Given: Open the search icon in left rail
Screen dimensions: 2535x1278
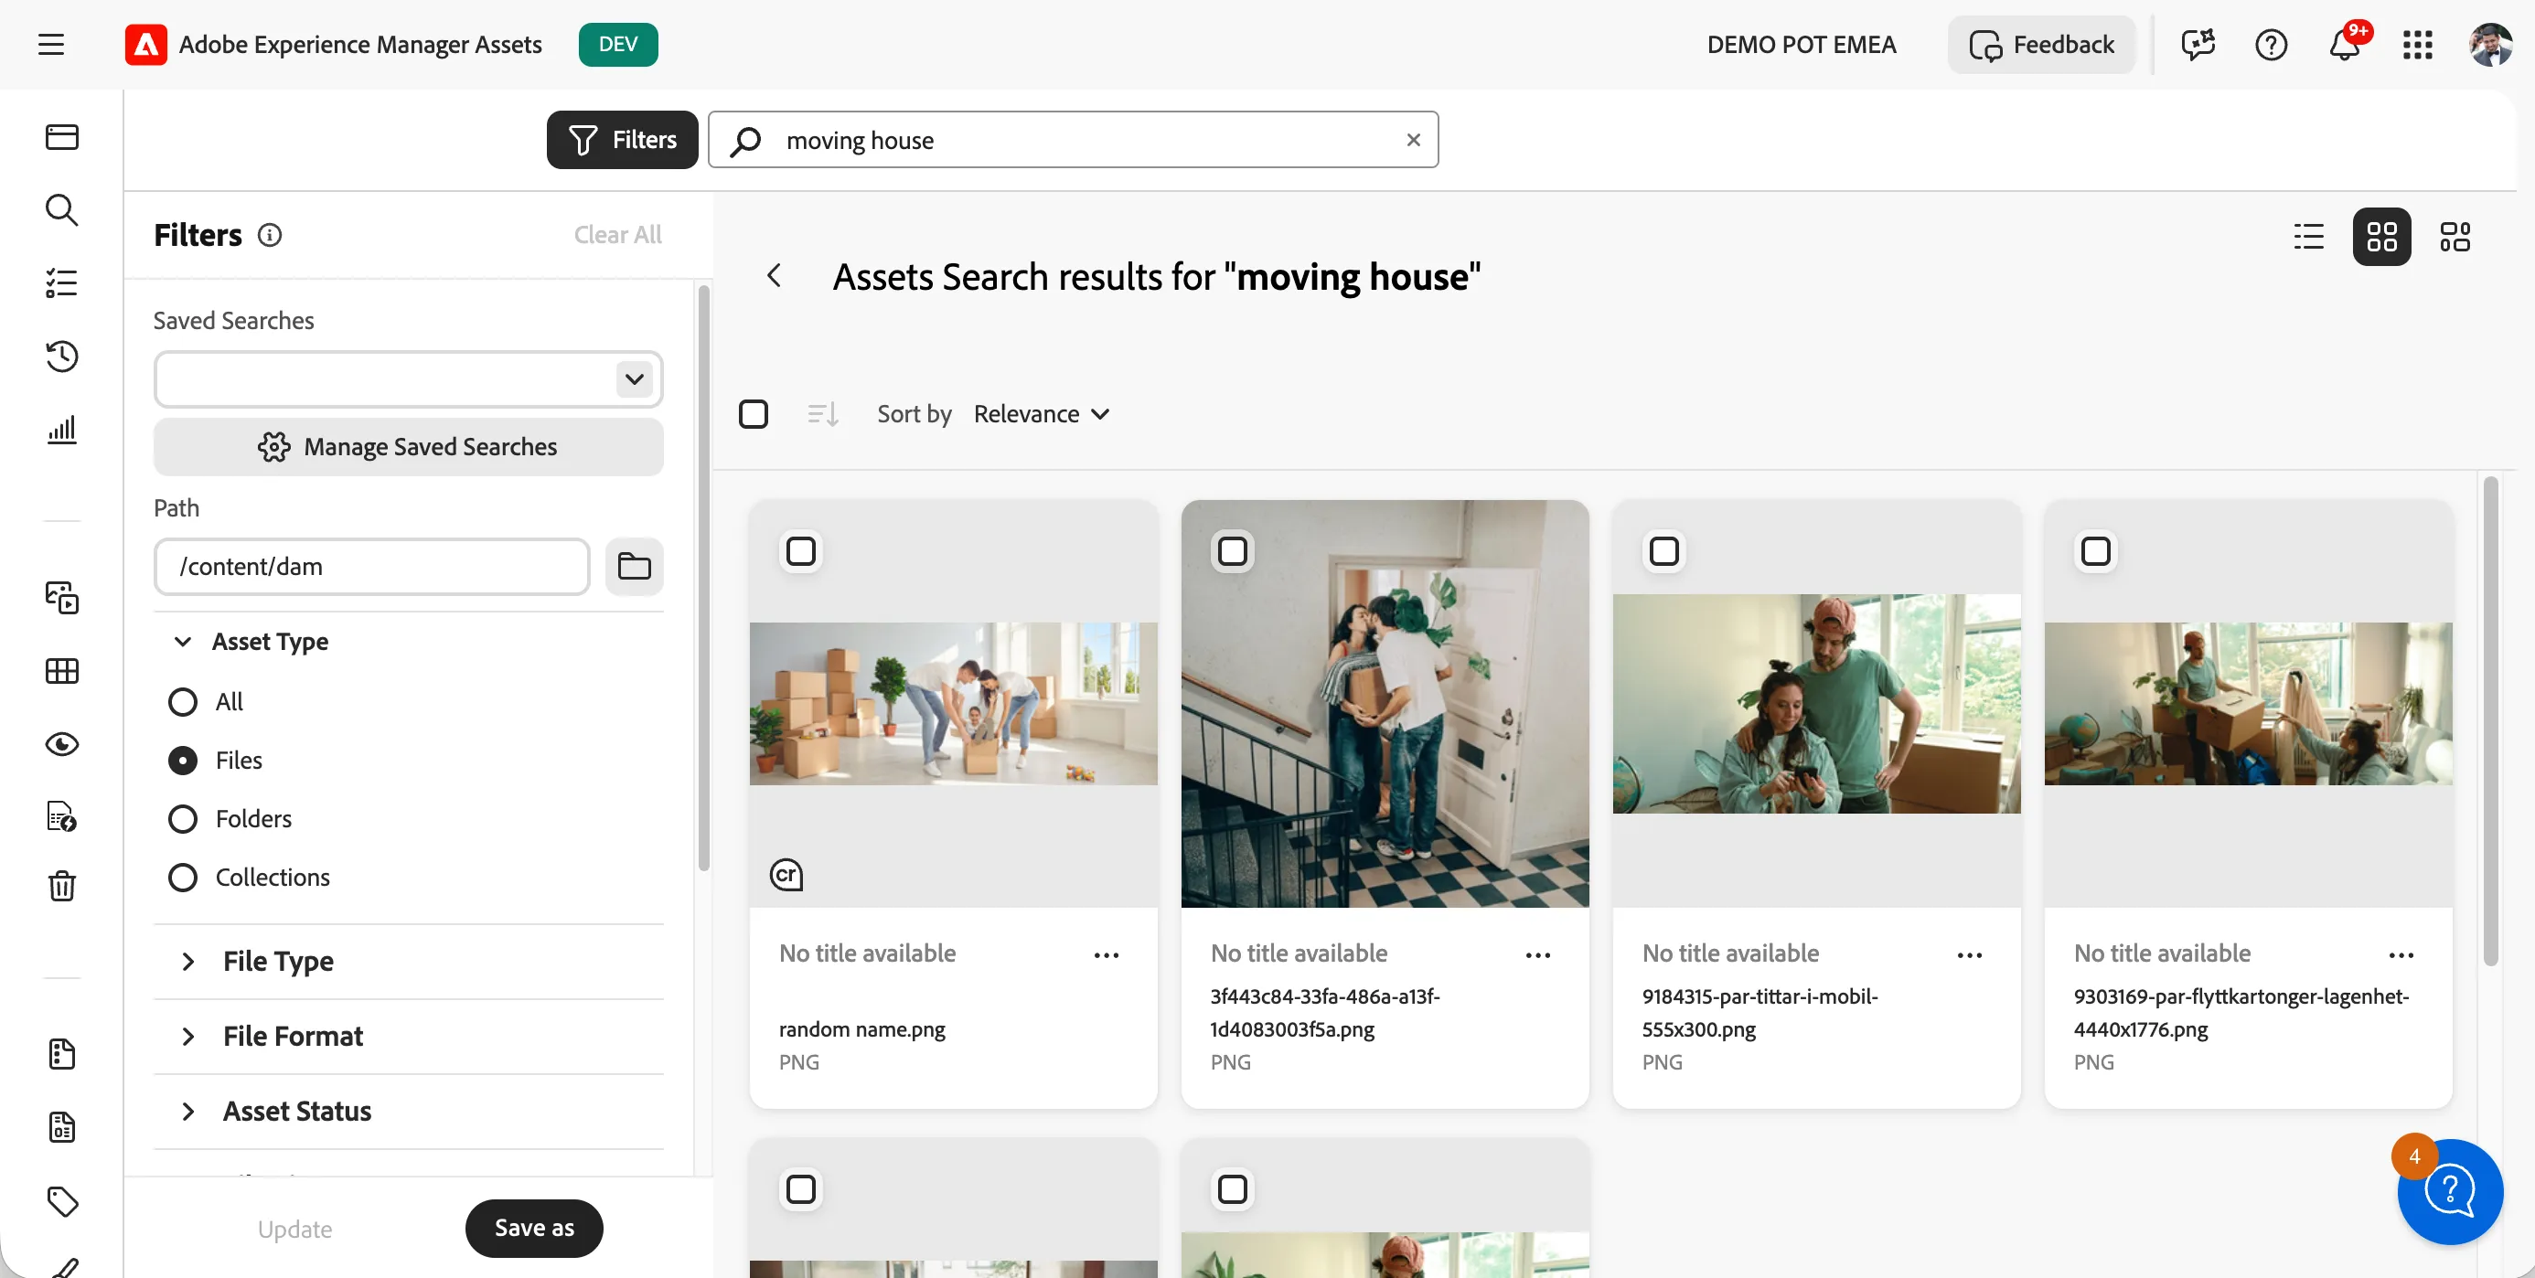Looking at the screenshot, I should (x=62, y=209).
